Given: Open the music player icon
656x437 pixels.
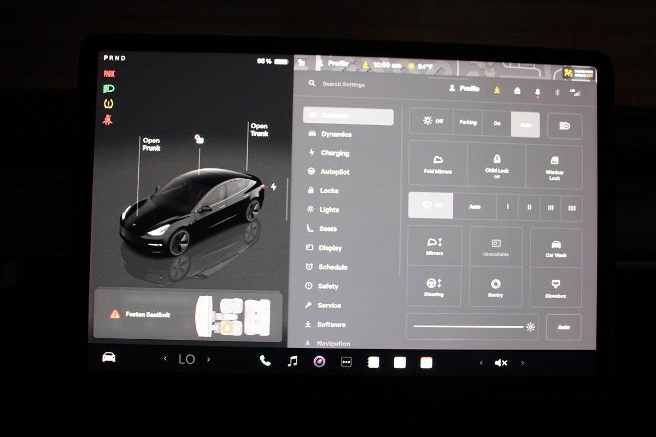Looking at the screenshot, I should [292, 361].
